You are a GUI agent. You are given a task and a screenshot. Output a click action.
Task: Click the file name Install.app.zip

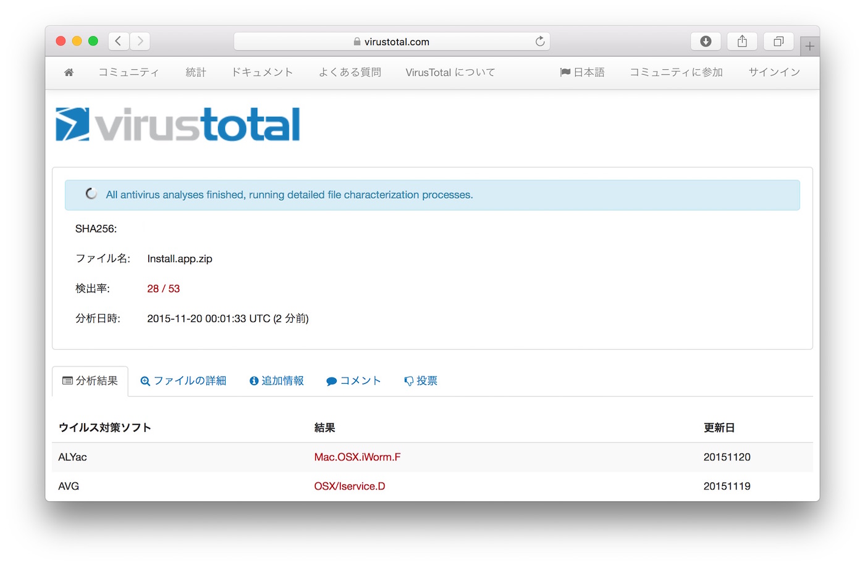click(180, 259)
